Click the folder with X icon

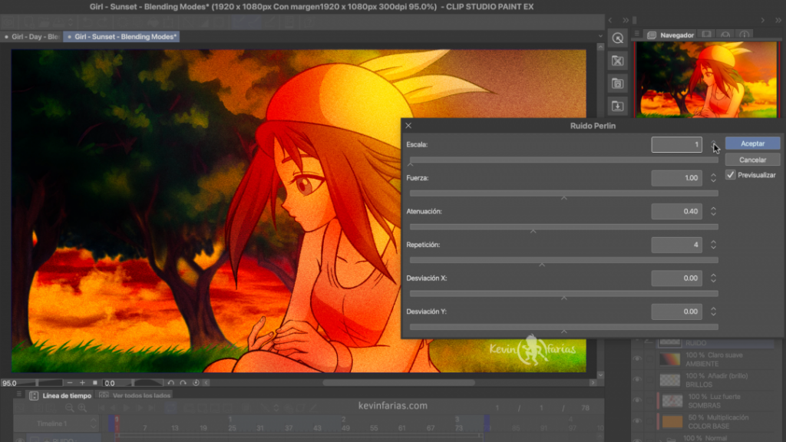pyautogui.click(x=618, y=61)
